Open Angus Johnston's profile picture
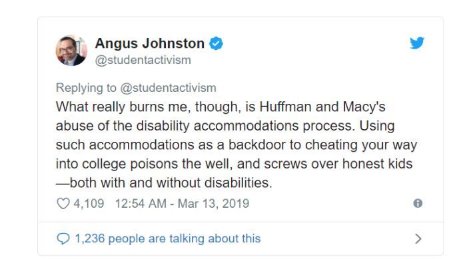 click(x=71, y=51)
